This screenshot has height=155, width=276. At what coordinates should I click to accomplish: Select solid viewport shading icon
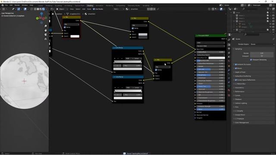click(x=38, y=9)
